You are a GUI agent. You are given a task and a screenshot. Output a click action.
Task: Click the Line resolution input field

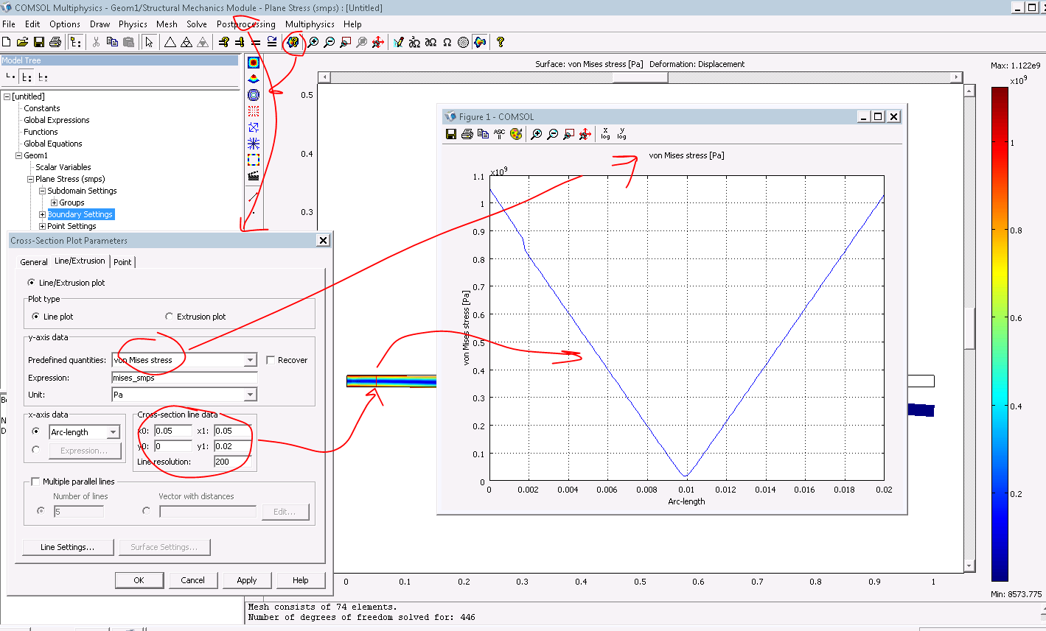tap(232, 462)
